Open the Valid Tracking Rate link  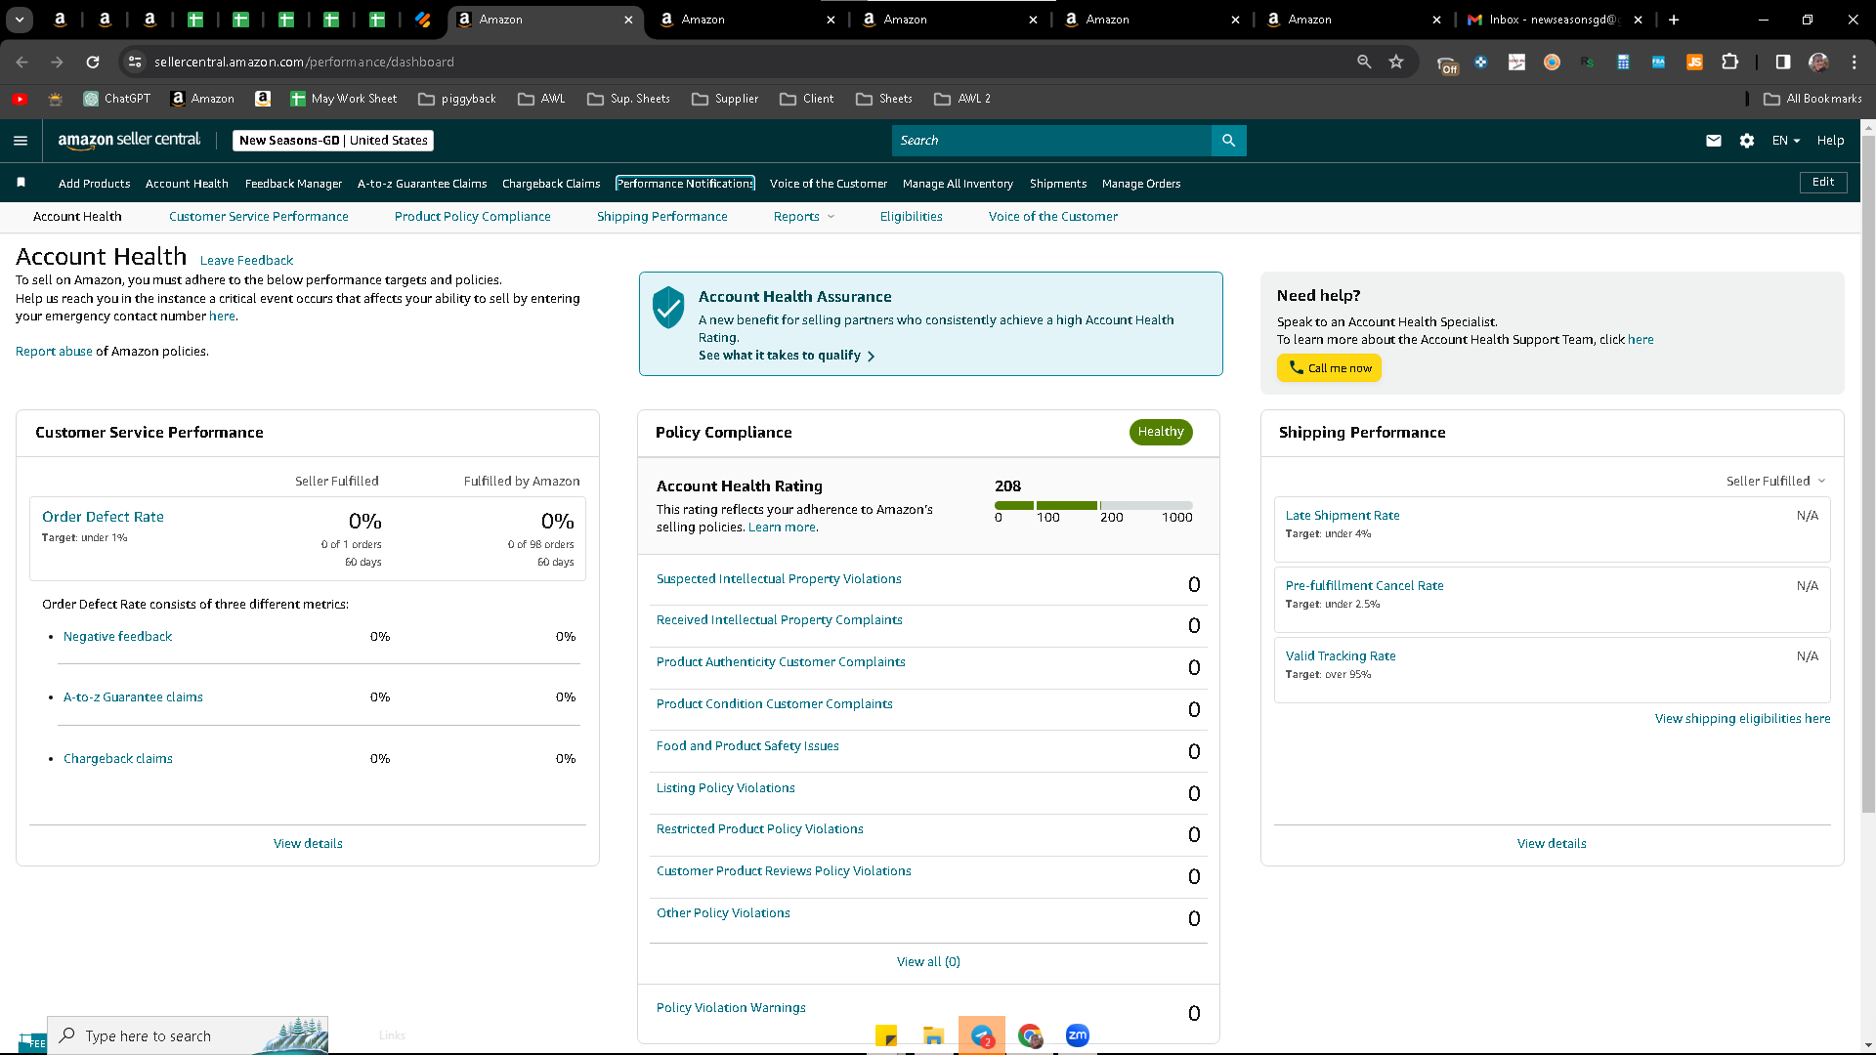pos(1341,656)
